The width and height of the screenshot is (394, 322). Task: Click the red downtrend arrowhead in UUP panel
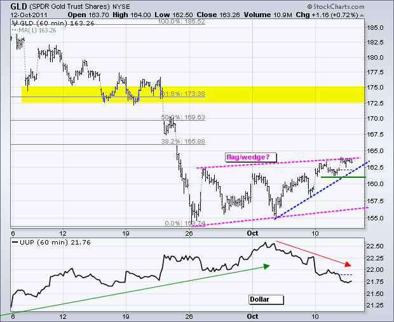click(x=348, y=264)
